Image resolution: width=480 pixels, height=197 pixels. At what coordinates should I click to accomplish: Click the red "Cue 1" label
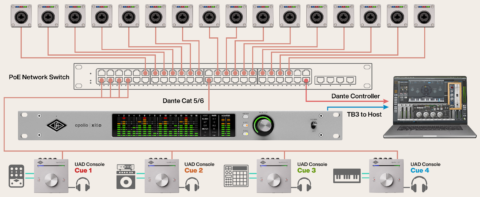83,170
